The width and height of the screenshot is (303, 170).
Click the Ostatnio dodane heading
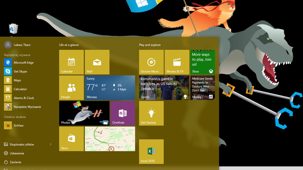click(15, 117)
